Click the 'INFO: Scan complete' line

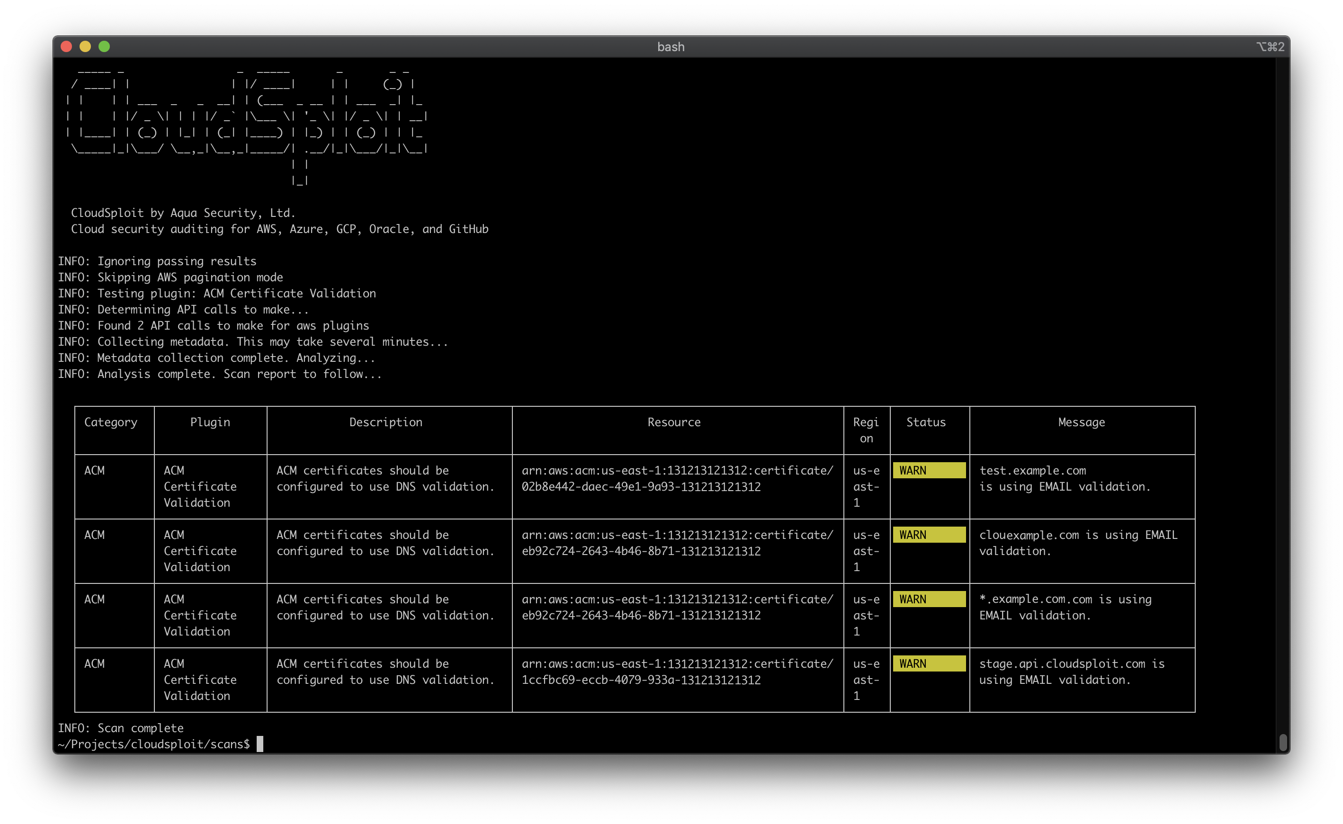point(121,728)
